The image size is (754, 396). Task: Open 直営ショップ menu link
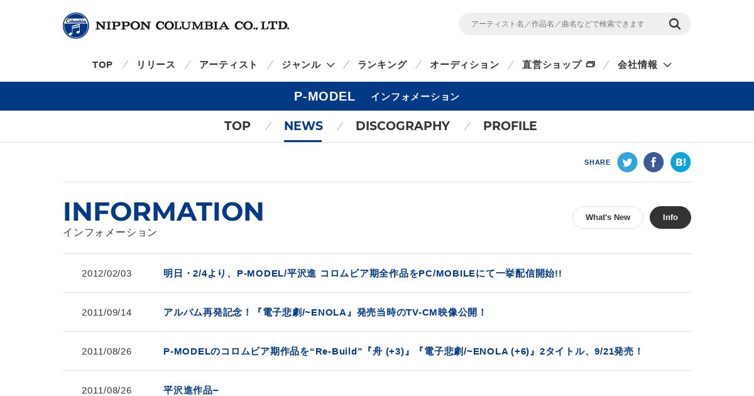click(x=552, y=65)
